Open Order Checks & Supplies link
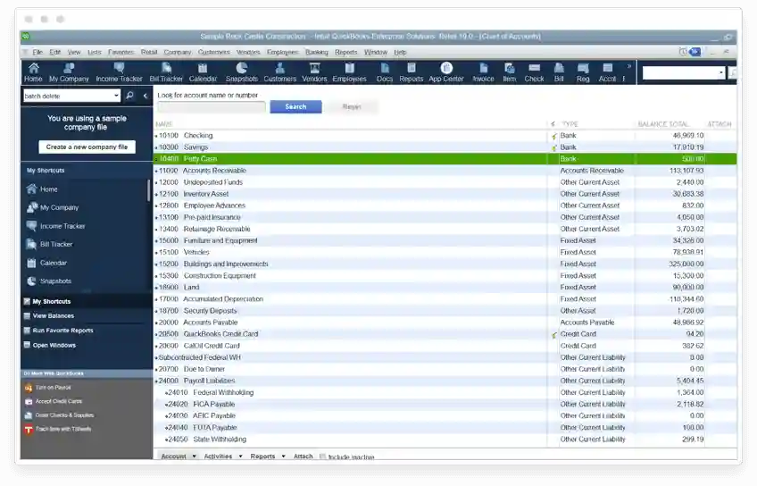Screen dimensions: 757x486 pos(60,415)
